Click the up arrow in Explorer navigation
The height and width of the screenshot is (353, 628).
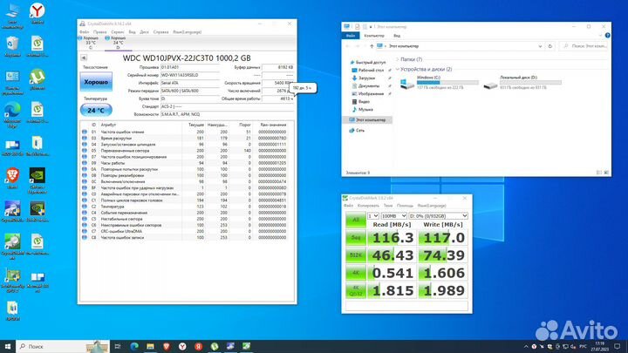click(x=372, y=46)
